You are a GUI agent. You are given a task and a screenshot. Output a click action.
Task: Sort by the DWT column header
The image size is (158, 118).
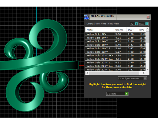[x=132, y=30]
